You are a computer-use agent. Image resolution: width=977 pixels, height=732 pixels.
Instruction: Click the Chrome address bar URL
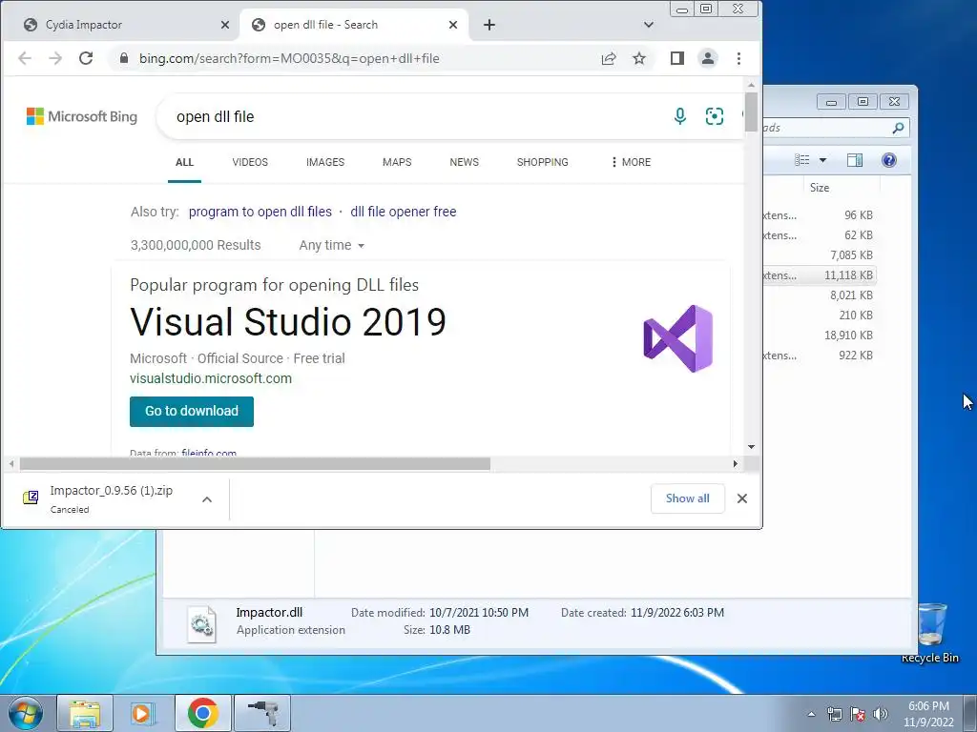coord(289,58)
